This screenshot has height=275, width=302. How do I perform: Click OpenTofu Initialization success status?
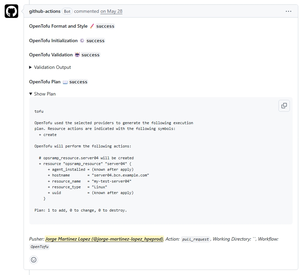(95, 41)
